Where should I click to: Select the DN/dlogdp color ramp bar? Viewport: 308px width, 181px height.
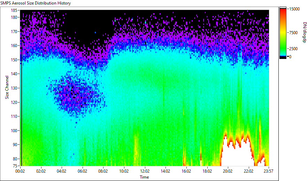point(283,33)
